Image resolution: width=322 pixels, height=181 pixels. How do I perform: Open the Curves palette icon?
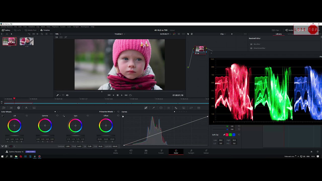pos(146,108)
